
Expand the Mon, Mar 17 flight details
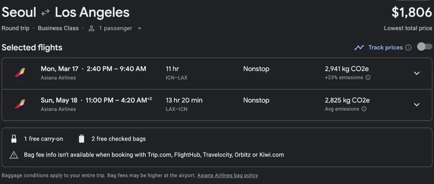[417, 73]
